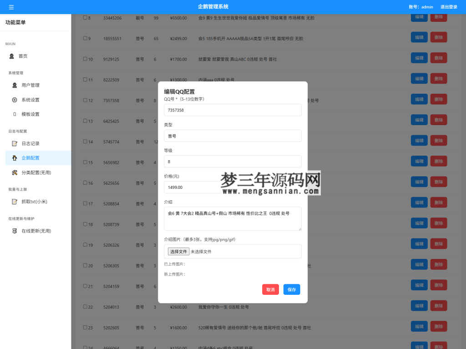The image size is (466, 349).
Task: Check the checkbox on row 8
Action: (84, 18)
